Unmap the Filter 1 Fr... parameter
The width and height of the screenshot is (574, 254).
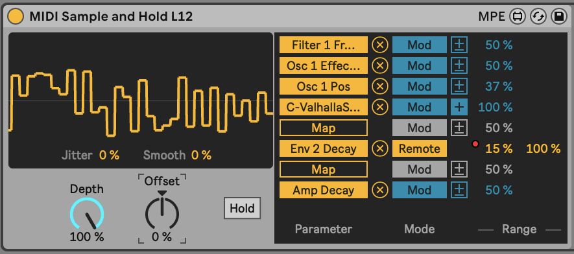(x=380, y=45)
